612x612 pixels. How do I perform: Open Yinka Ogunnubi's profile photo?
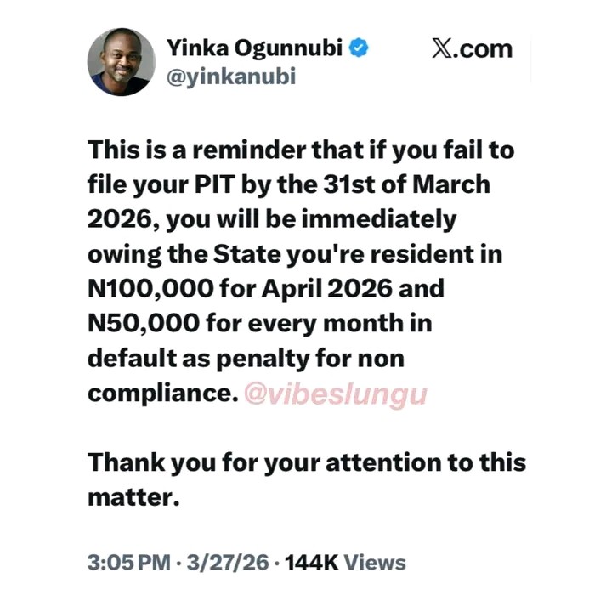pos(122,61)
